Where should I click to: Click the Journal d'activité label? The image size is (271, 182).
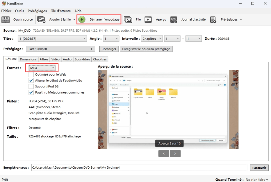(x=194, y=20)
